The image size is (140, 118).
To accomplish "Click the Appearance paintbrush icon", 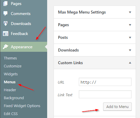I will coord(6,47).
